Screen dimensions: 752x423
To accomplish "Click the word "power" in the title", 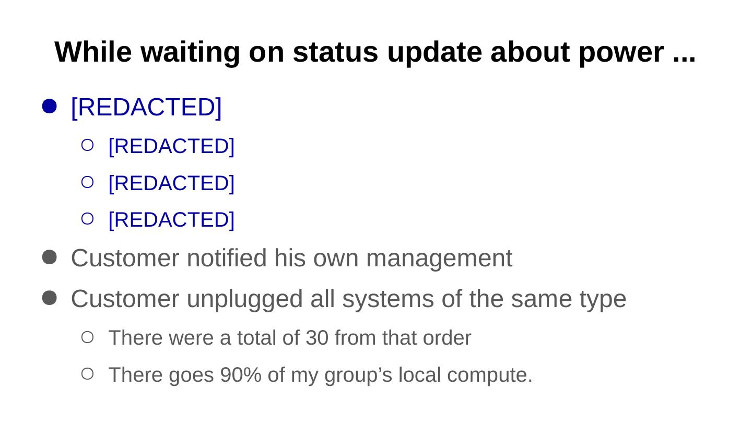I will click(621, 52).
